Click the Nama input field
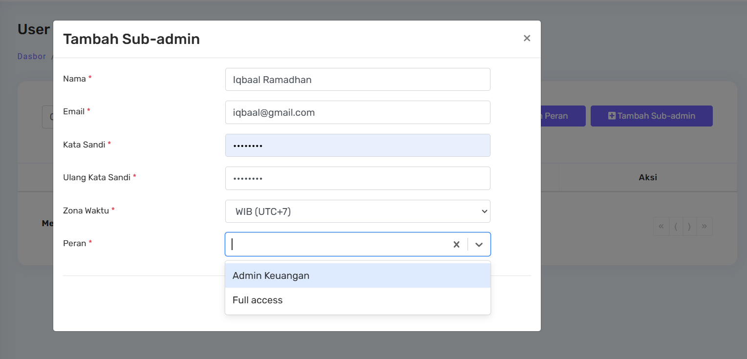The width and height of the screenshot is (747, 359). (358, 79)
